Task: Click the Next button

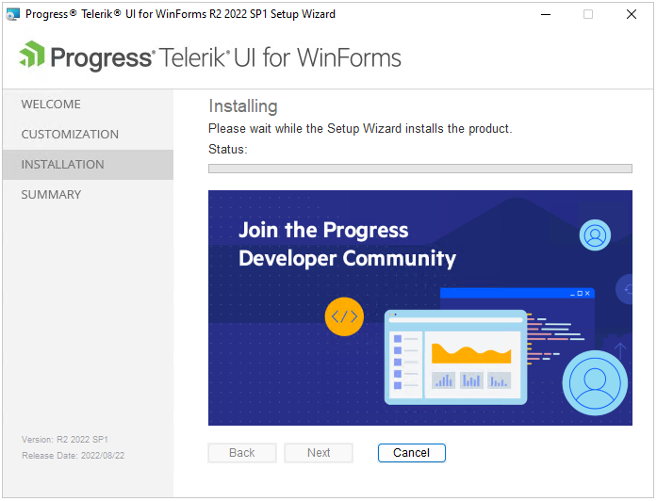Action: [319, 453]
